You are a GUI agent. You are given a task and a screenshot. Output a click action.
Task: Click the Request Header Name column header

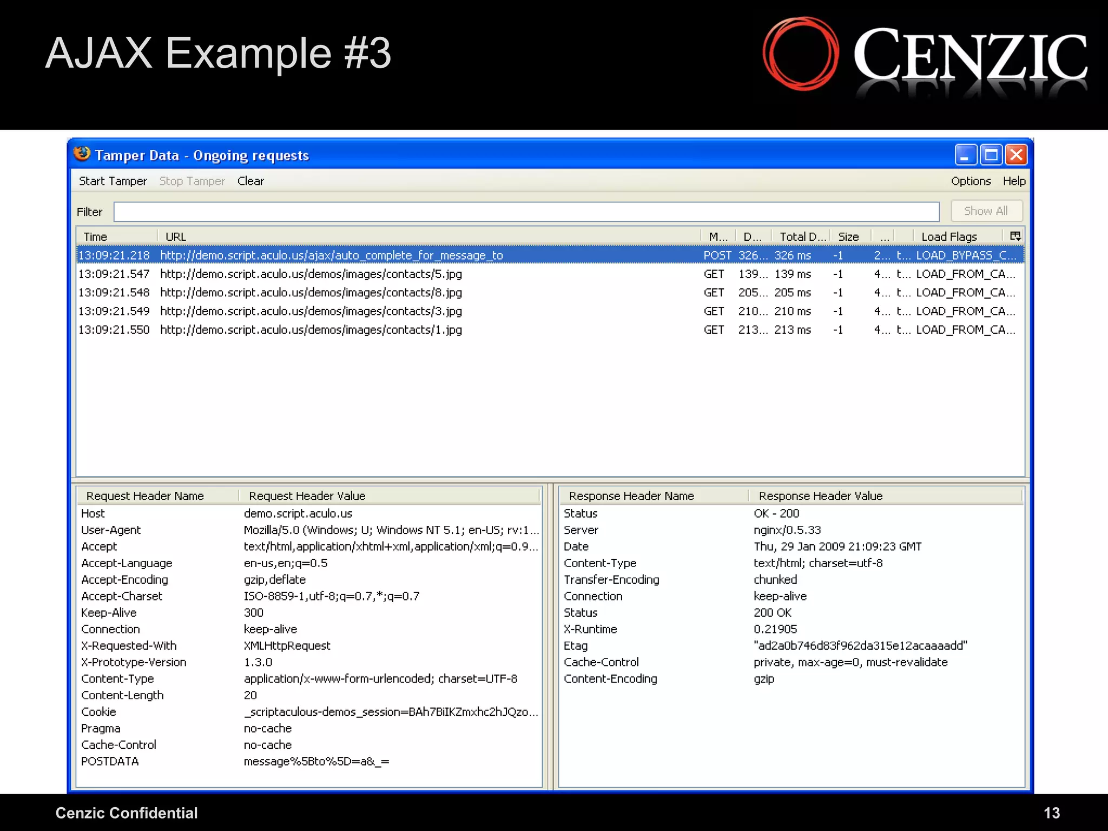click(x=157, y=496)
